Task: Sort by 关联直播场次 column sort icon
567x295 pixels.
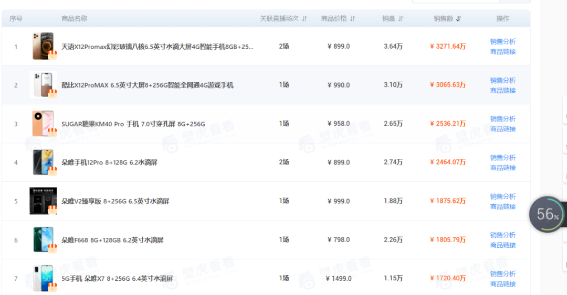Action: tap(304, 19)
